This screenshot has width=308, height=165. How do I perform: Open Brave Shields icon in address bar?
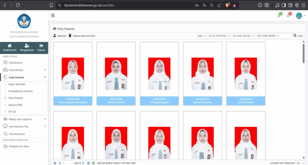tap(227, 5)
